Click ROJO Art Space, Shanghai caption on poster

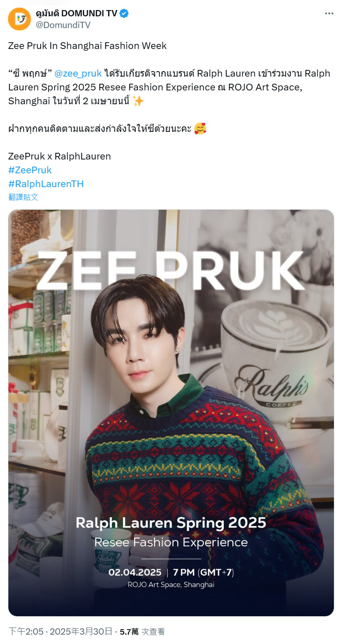pos(171,585)
